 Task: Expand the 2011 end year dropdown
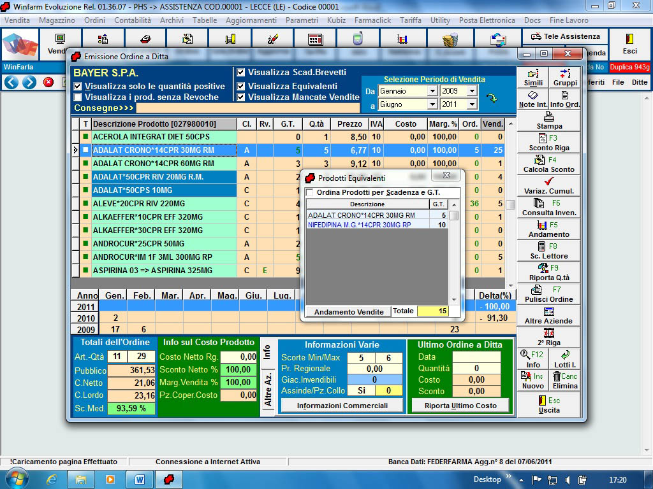pyautogui.click(x=472, y=104)
